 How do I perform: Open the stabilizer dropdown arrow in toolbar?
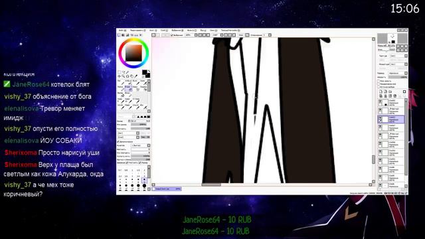270,35
